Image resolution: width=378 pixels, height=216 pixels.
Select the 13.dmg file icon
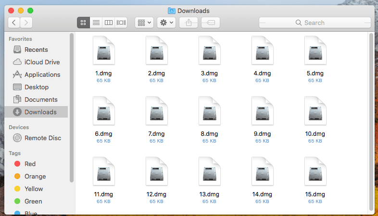(x=210, y=171)
